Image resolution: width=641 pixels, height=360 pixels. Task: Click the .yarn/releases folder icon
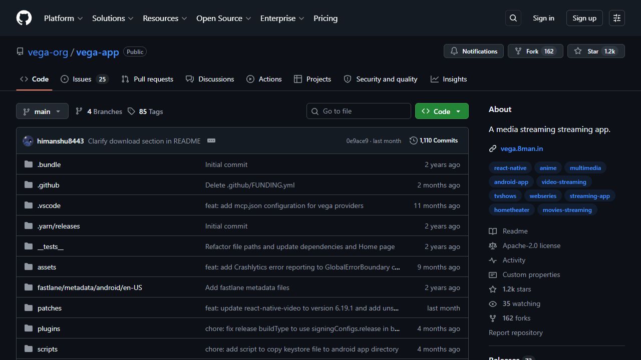pyautogui.click(x=29, y=226)
